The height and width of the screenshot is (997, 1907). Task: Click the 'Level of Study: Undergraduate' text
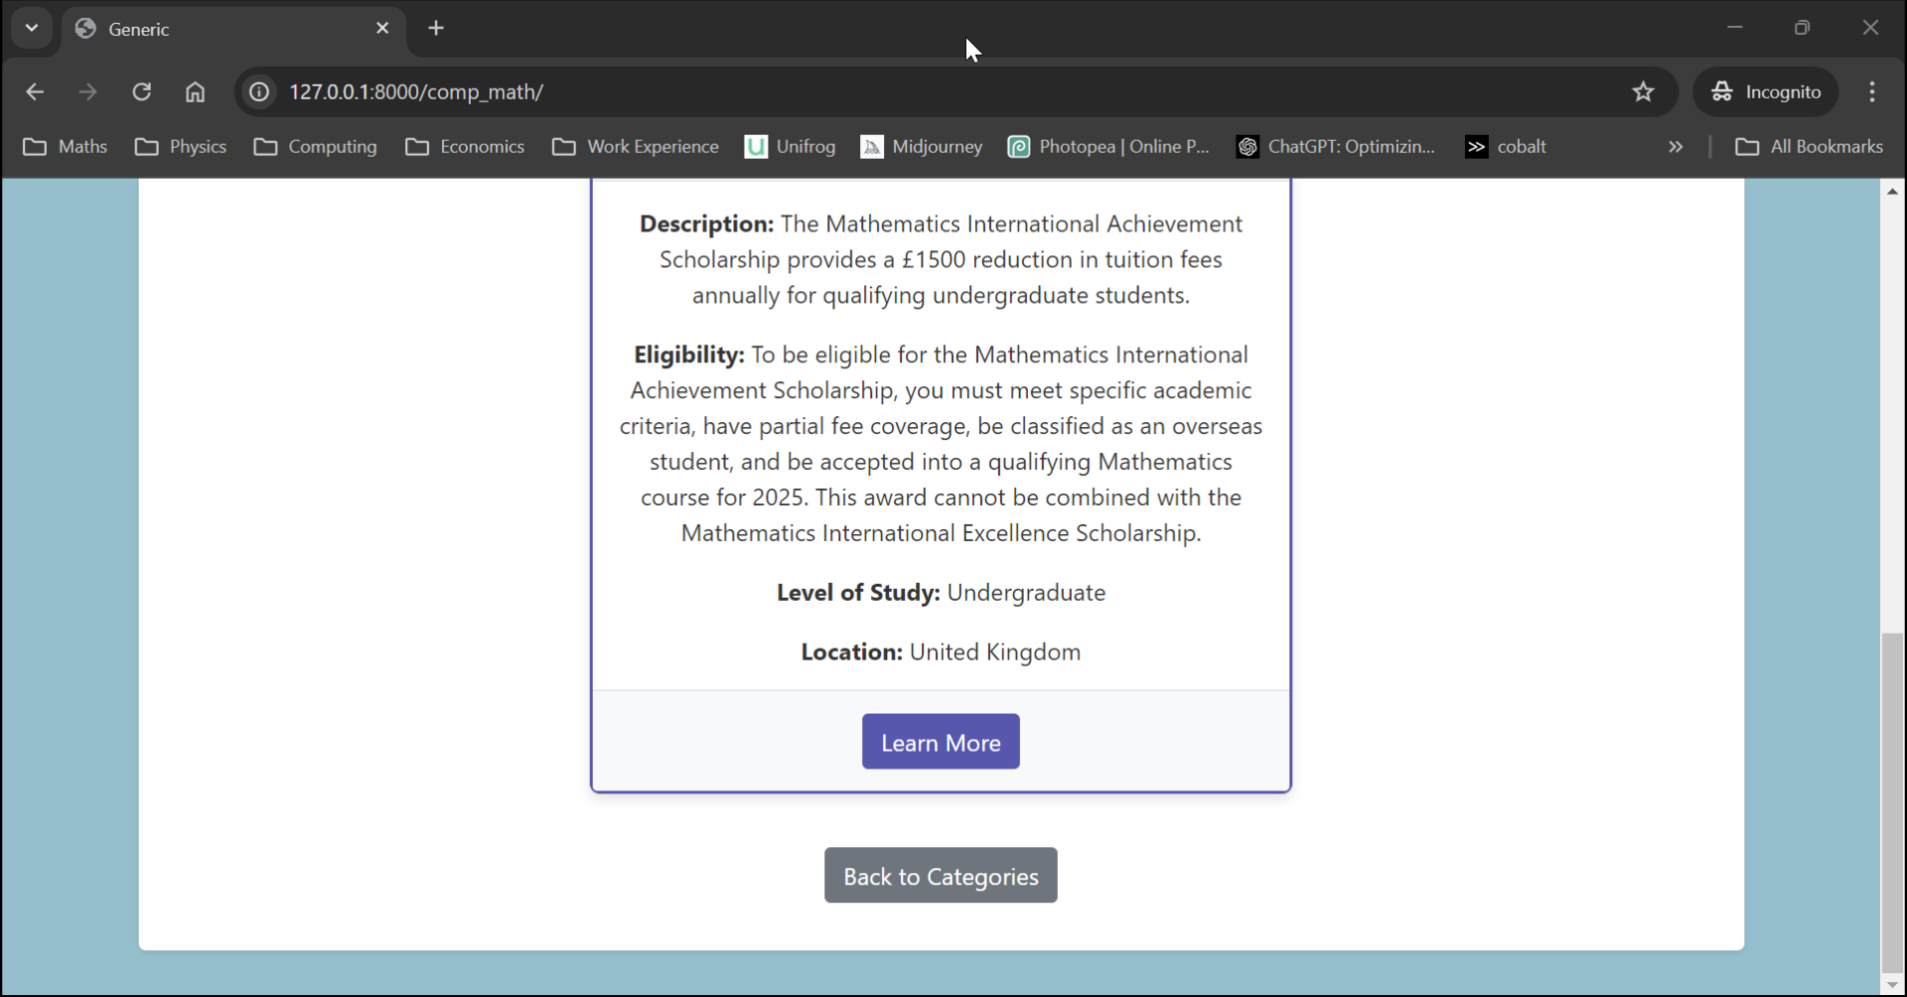coord(941,593)
